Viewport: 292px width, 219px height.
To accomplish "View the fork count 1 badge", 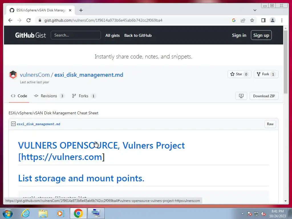I will [x=273, y=74].
